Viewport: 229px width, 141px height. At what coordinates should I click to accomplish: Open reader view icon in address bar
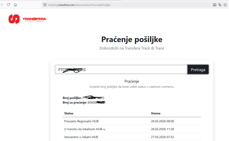coord(215,5)
